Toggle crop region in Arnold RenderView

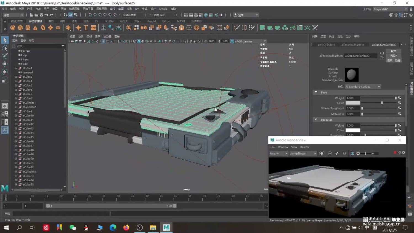click(352, 153)
